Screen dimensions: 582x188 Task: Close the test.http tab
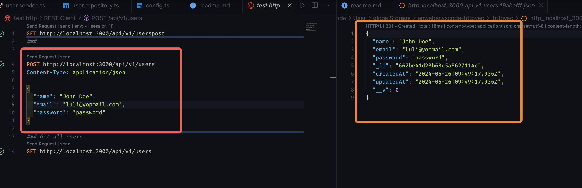click(x=290, y=5)
